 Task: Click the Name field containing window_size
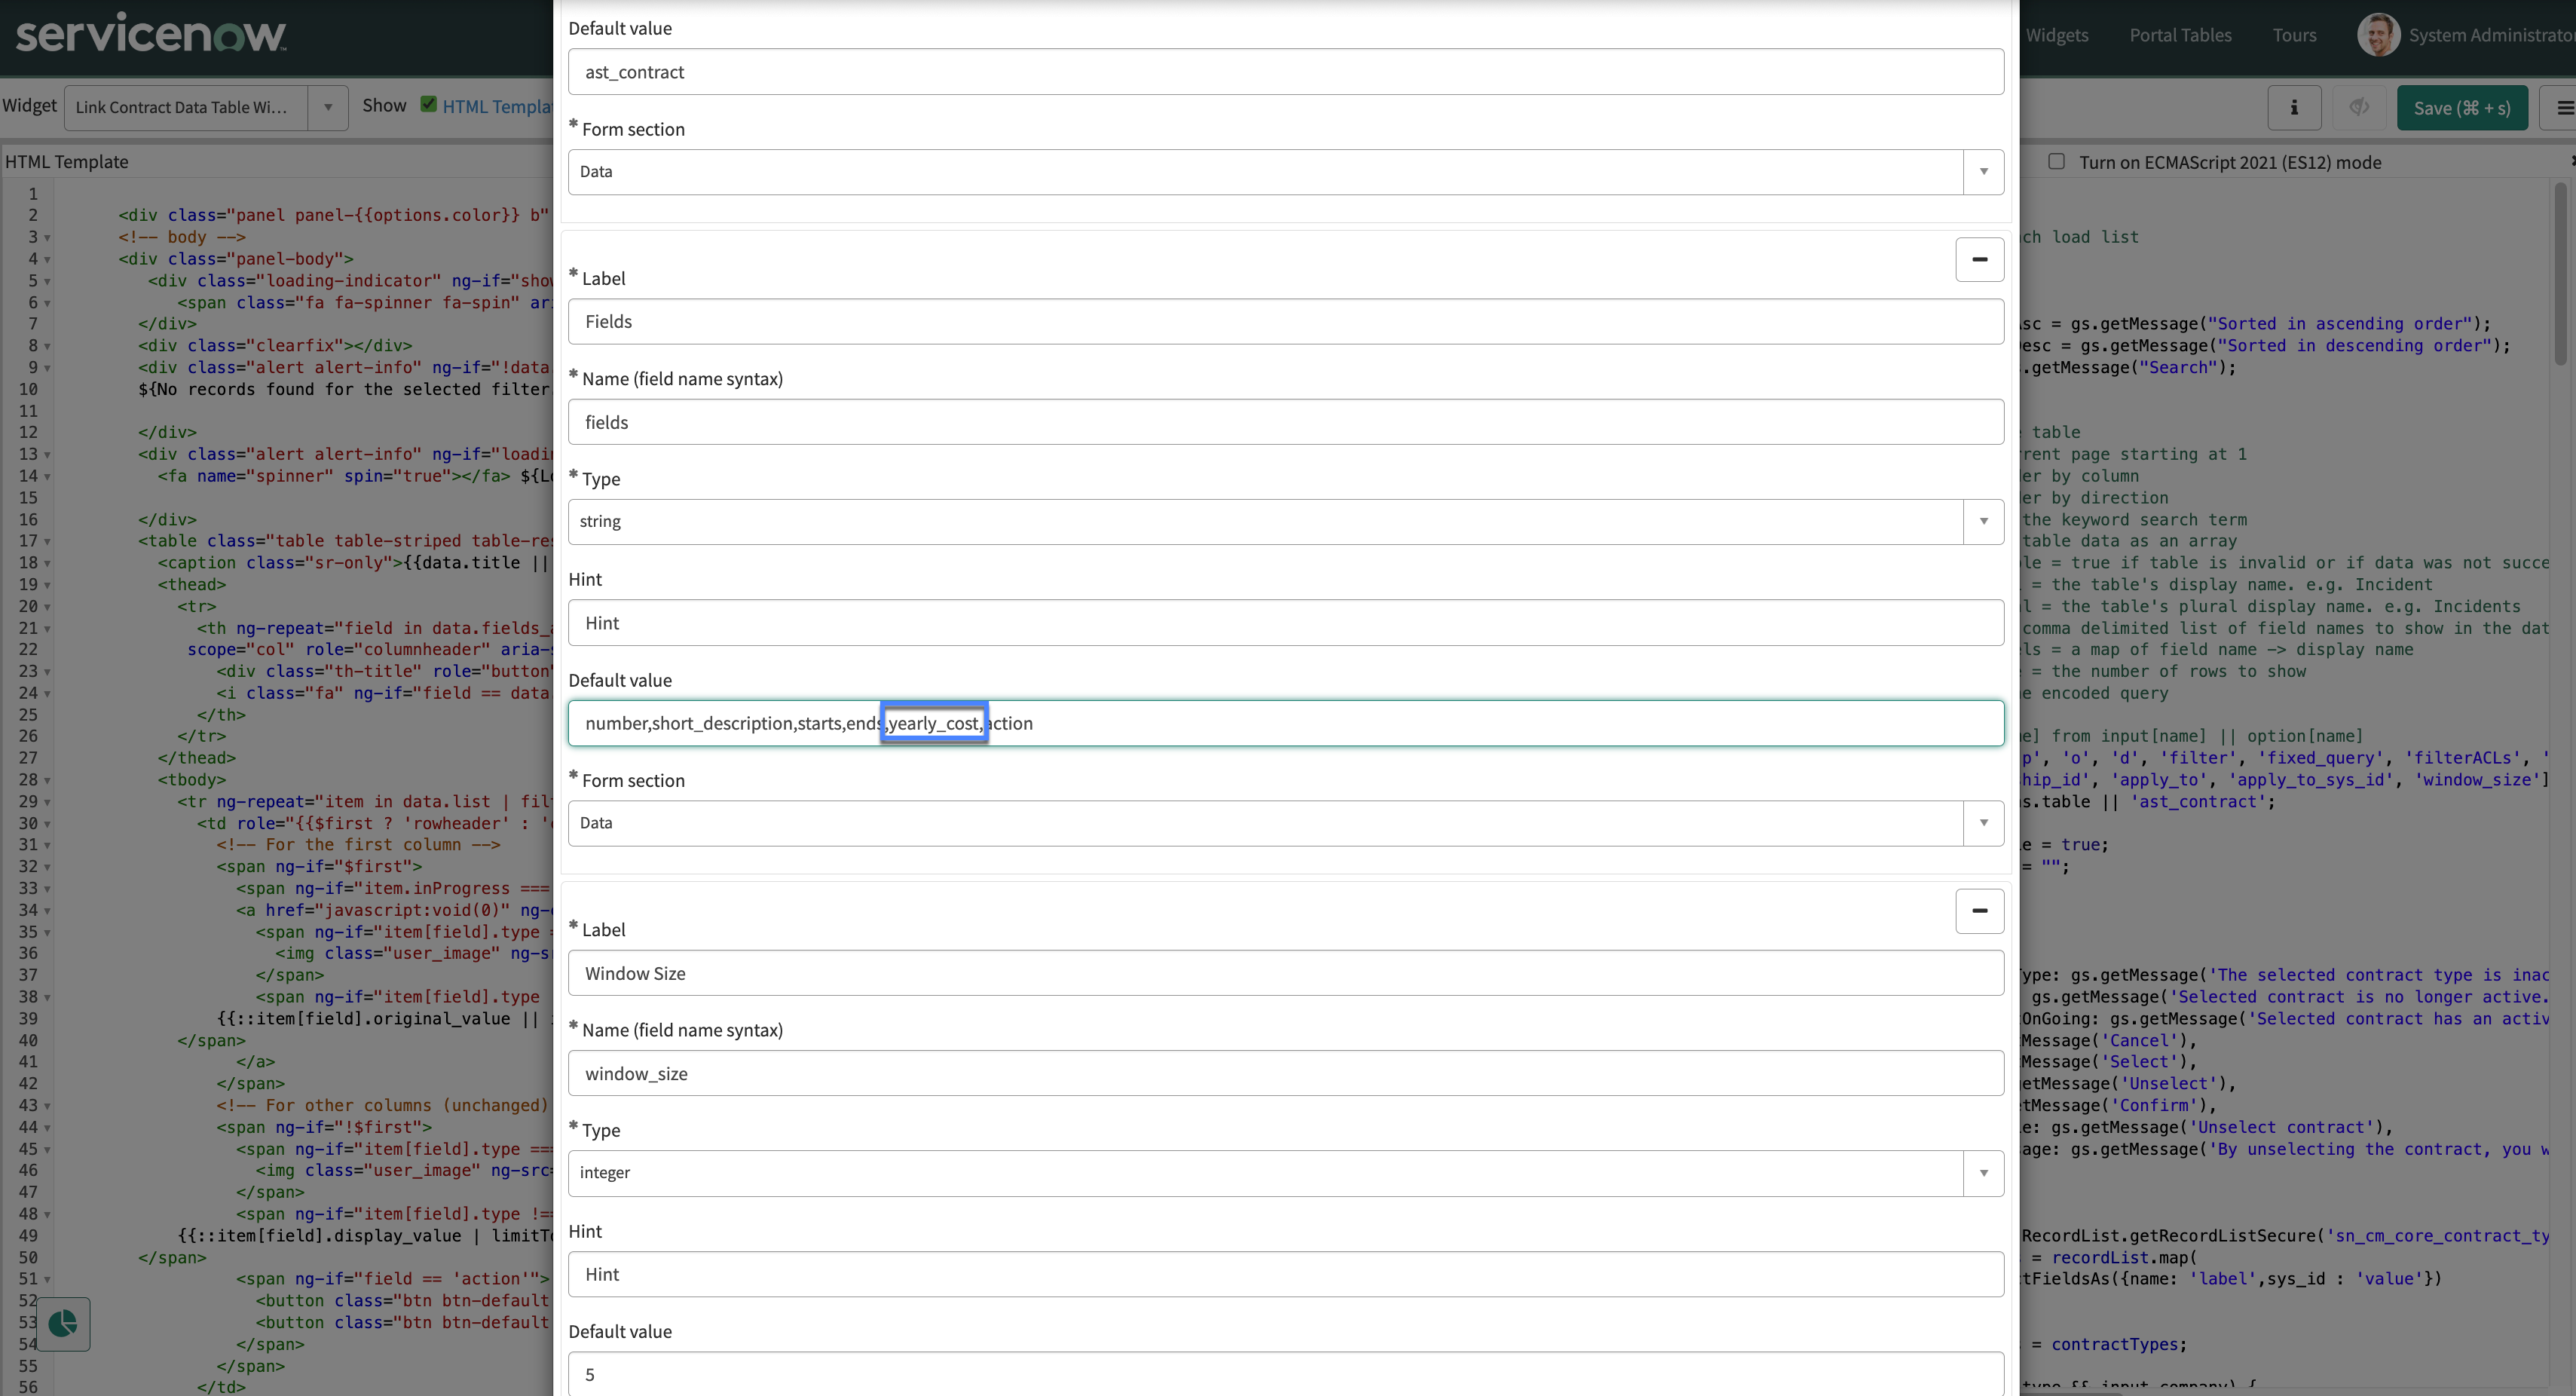click(1286, 1074)
